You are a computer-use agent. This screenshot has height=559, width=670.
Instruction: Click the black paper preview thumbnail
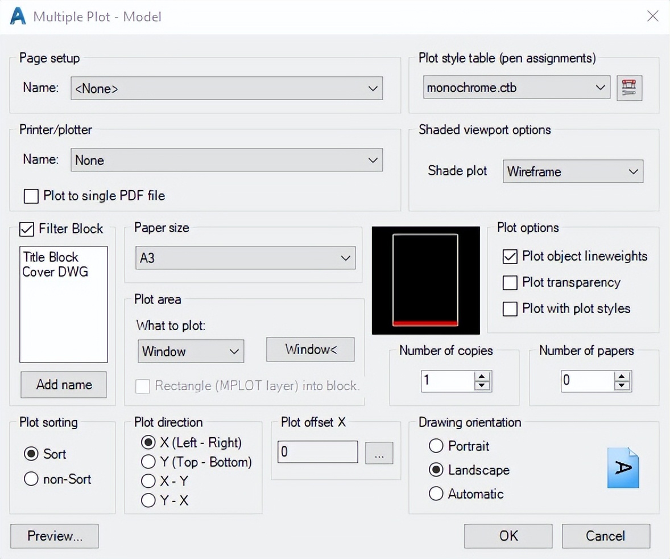425,280
